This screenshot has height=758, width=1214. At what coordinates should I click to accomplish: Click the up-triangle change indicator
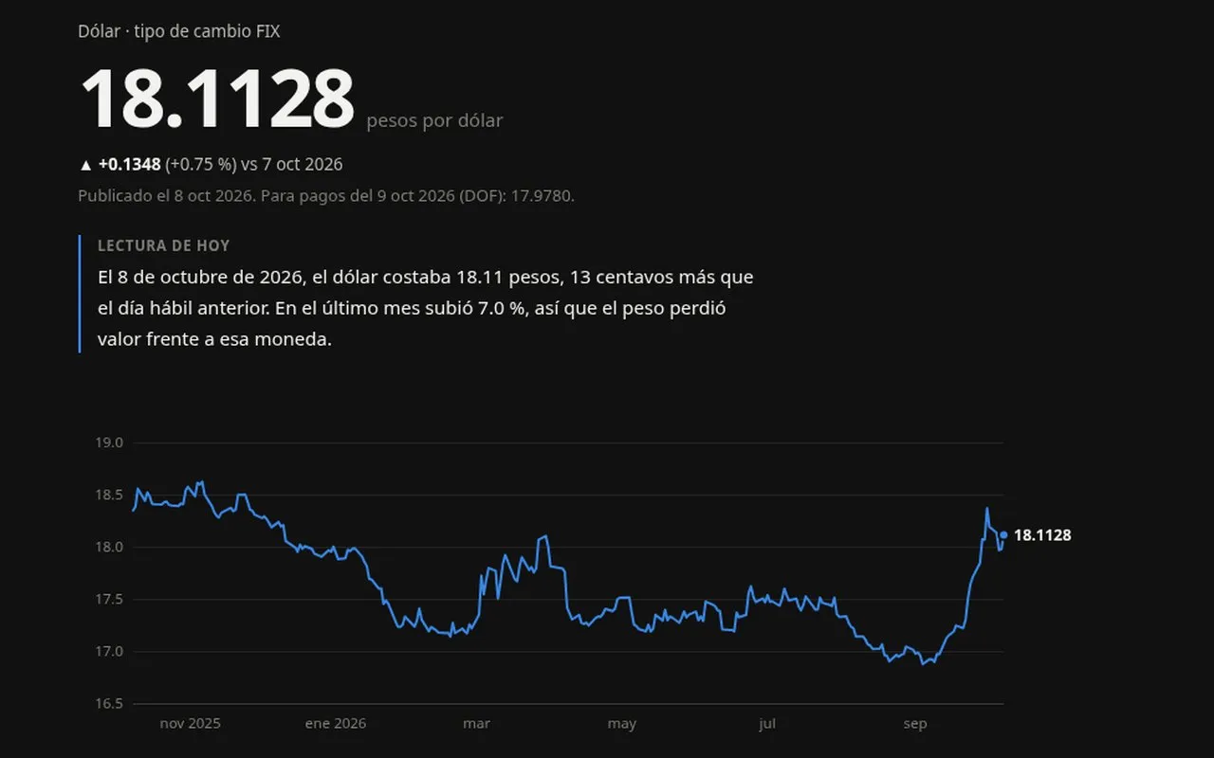coord(85,165)
